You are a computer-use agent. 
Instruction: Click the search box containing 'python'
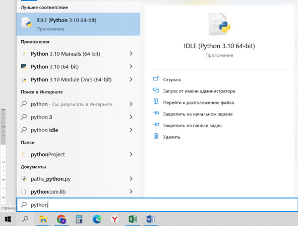click(157, 204)
